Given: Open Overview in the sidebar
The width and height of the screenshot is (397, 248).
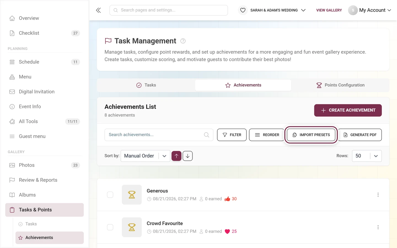Looking at the screenshot, I should [44, 18].
